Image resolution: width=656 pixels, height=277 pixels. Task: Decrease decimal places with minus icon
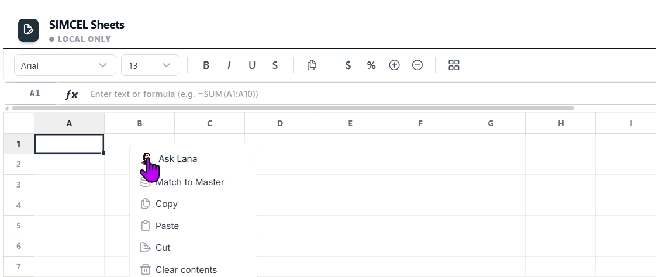tap(417, 65)
